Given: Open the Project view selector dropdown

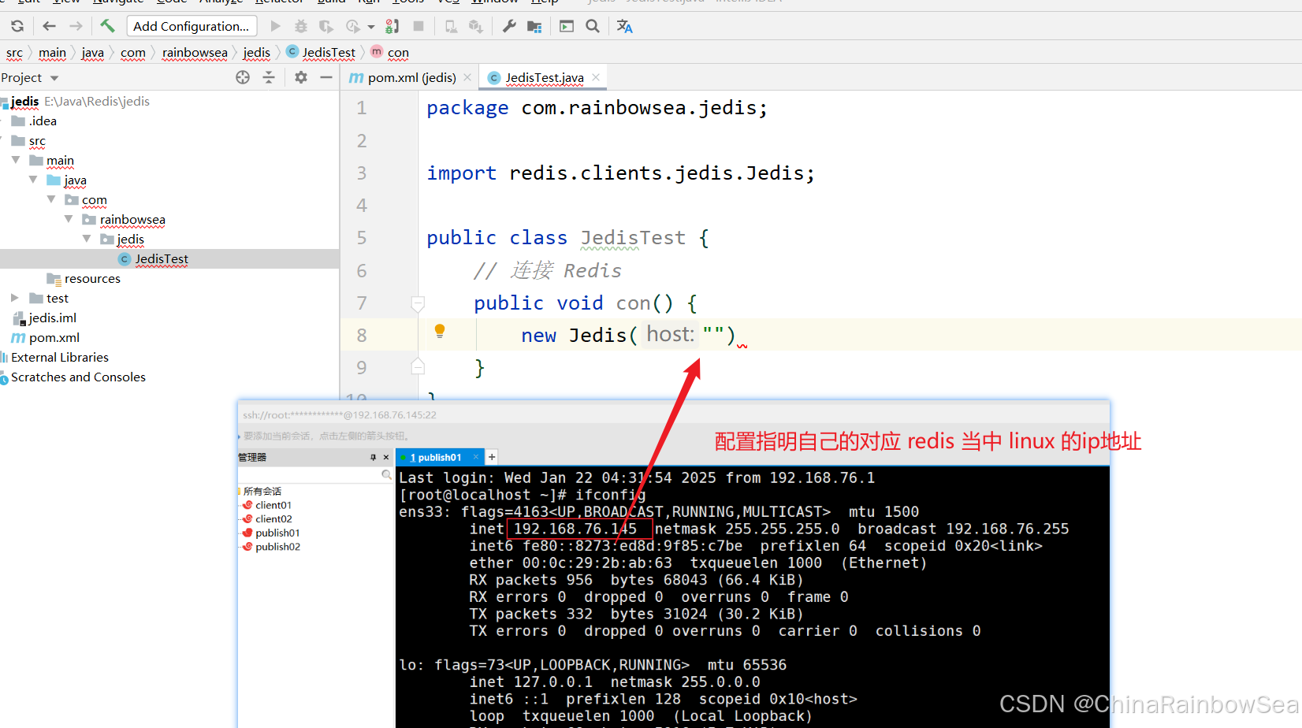Looking at the screenshot, I should point(32,77).
